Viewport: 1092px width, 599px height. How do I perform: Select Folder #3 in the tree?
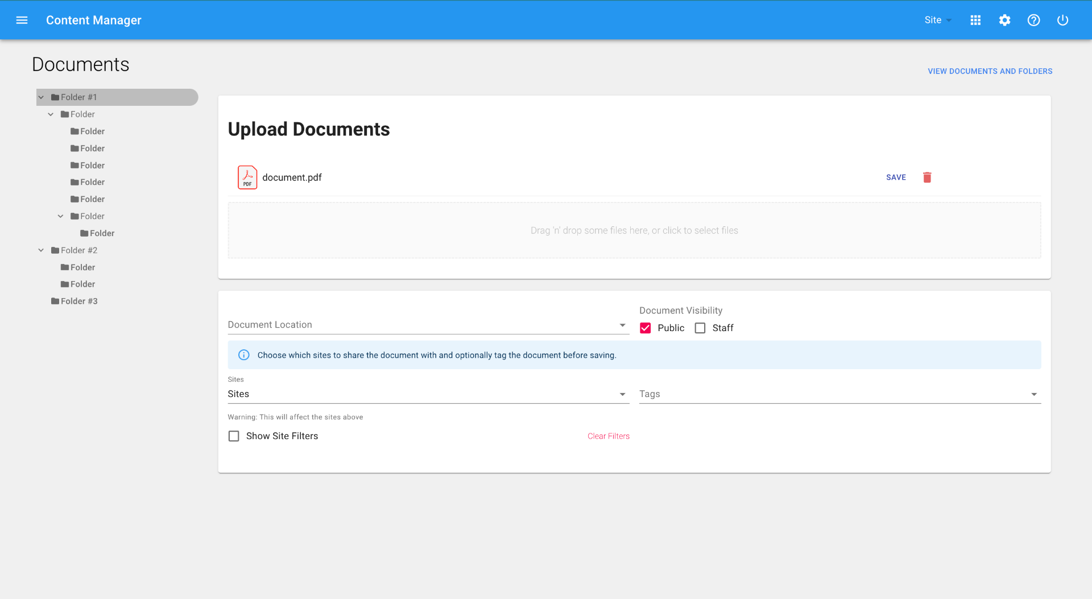click(x=79, y=301)
